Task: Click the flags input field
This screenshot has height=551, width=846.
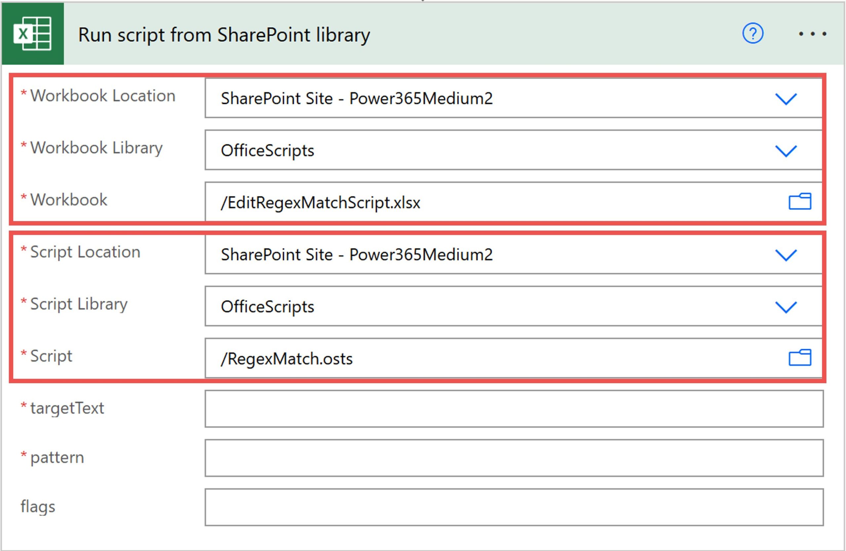Action: point(514,507)
